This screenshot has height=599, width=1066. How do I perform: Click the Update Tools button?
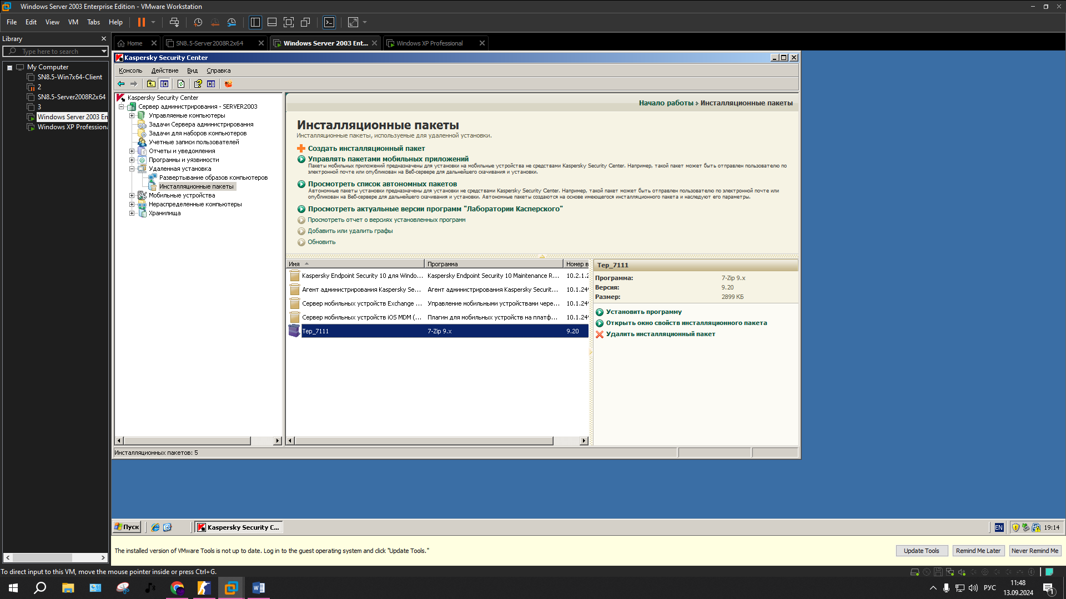tap(922, 551)
